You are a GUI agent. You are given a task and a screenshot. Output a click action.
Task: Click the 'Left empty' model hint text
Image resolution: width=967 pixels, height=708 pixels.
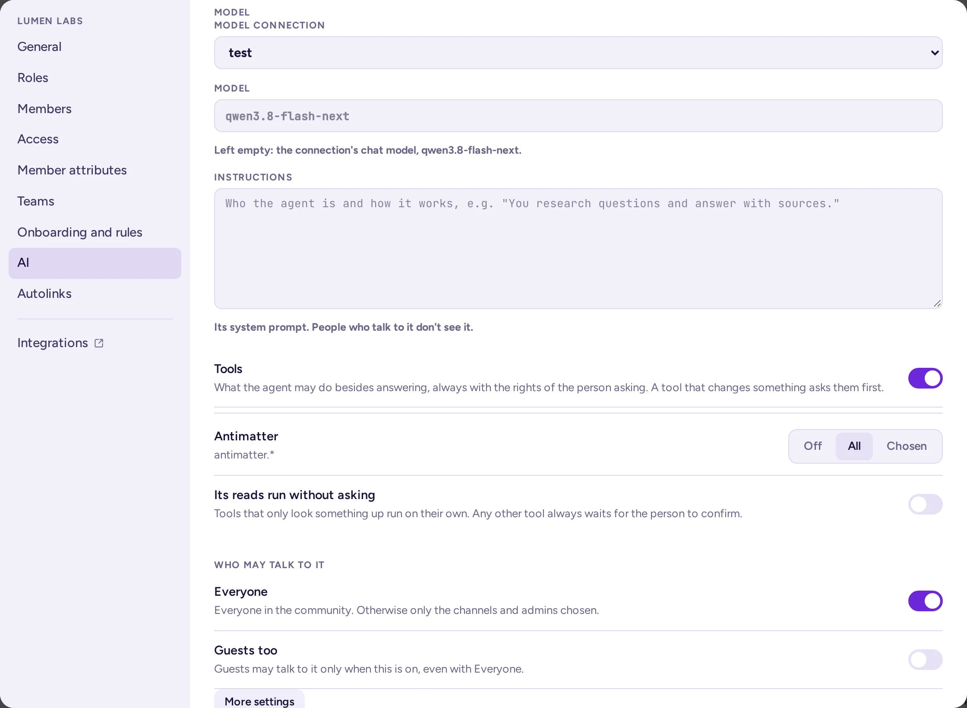368,150
